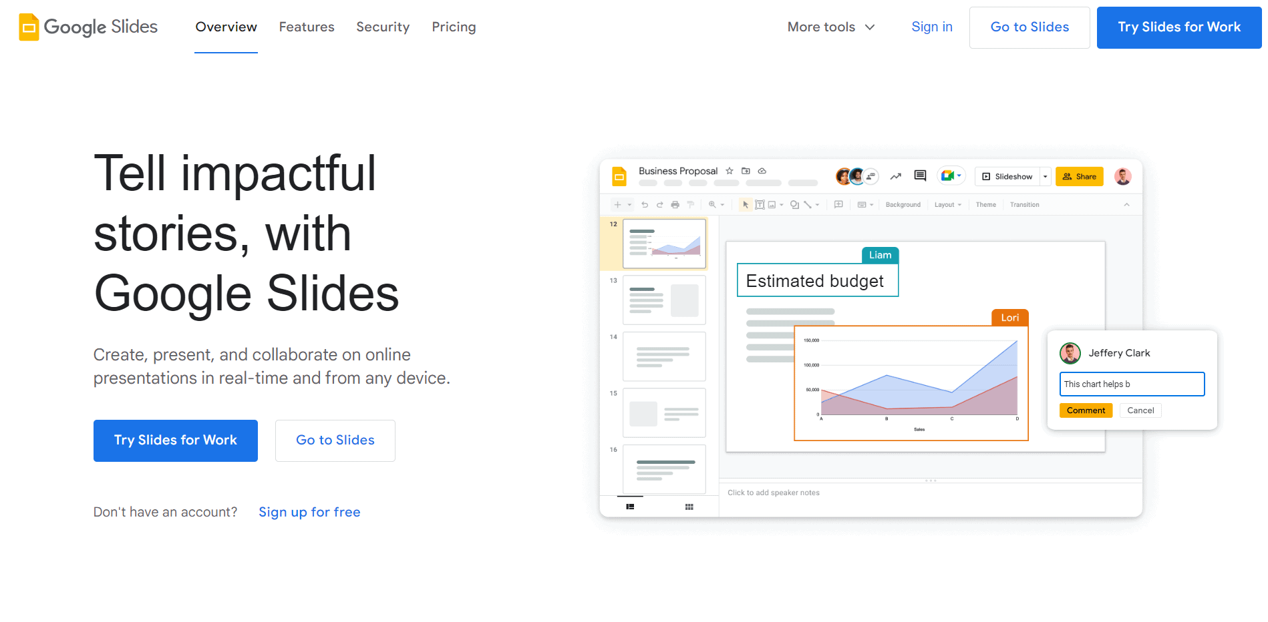Click the print icon in toolbar
Image resolution: width=1268 pixels, height=622 pixels.
pos(675,205)
